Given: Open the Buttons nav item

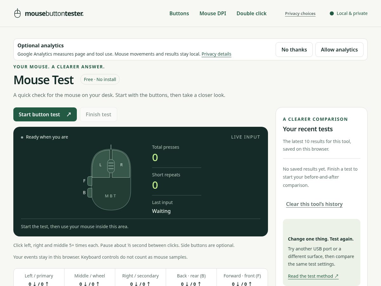Looking at the screenshot, I should (179, 13).
